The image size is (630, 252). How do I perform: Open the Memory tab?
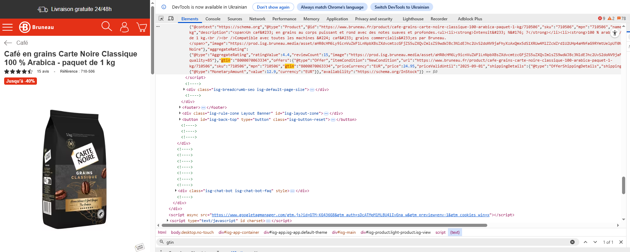click(311, 19)
